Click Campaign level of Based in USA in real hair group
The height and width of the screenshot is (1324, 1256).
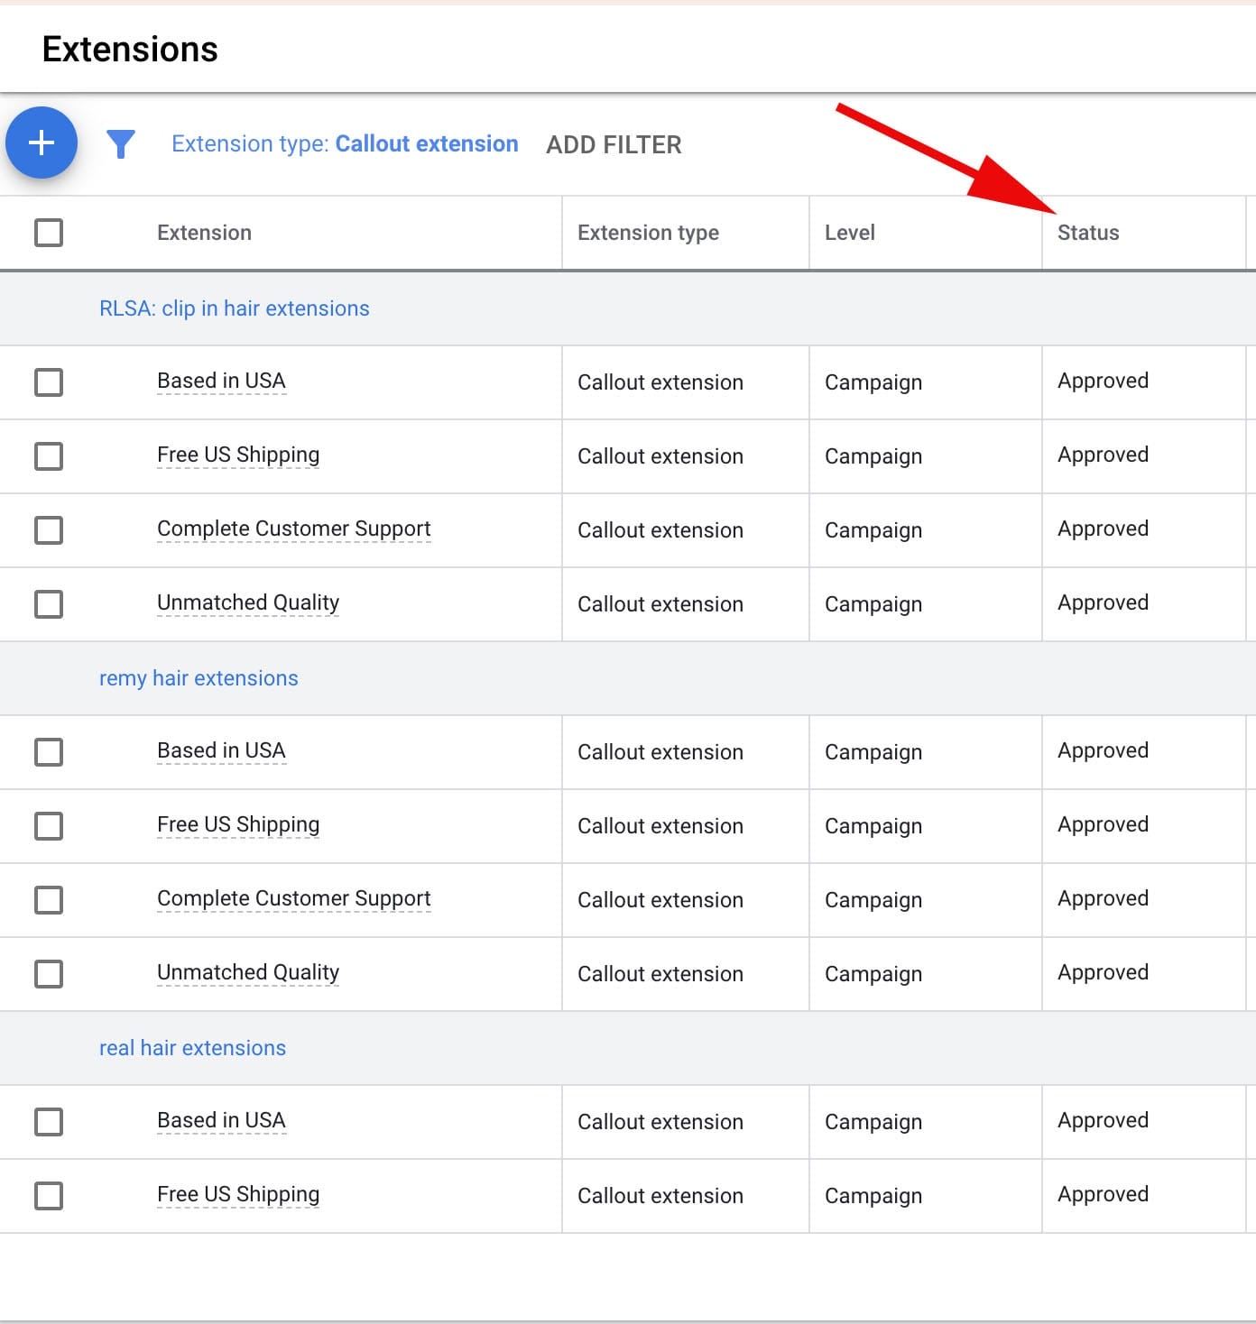(873, 1122)
